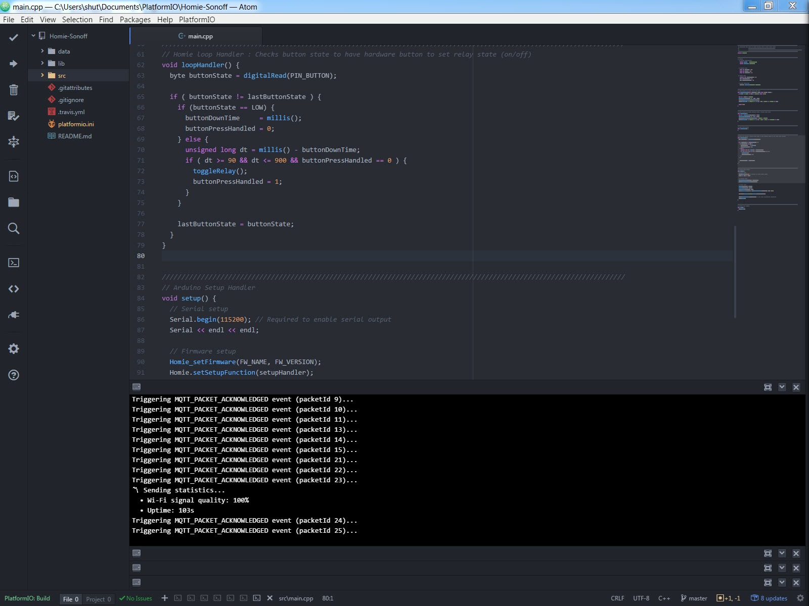This screenshot has width=809, height=606.
Task: Open the platformio.ini file
Action: pyautogui.click(x=76, y=124)
